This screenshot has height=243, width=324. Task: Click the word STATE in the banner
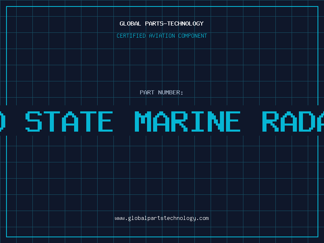[x=69, y=122]
